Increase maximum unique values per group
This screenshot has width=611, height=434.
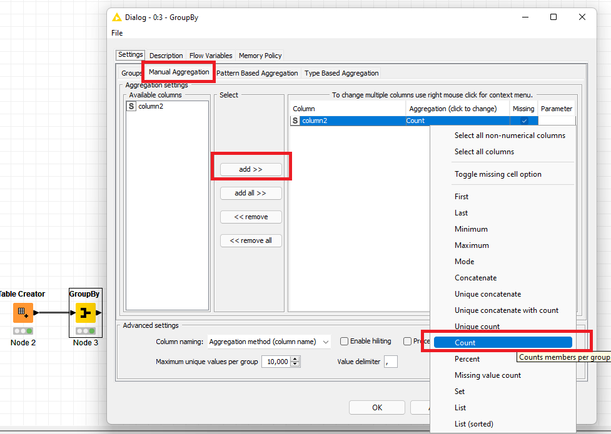[295, 359]
